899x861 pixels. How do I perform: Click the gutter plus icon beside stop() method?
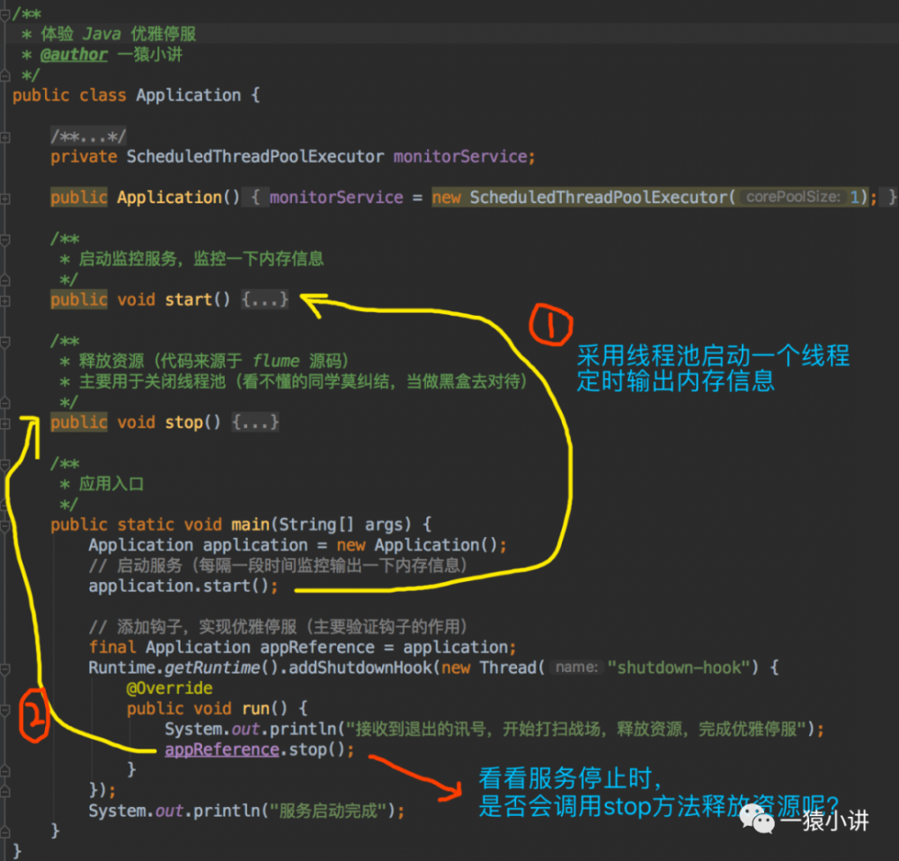(x=7, y=422)
